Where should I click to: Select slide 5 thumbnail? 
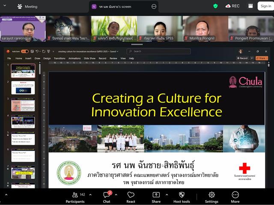23,138
